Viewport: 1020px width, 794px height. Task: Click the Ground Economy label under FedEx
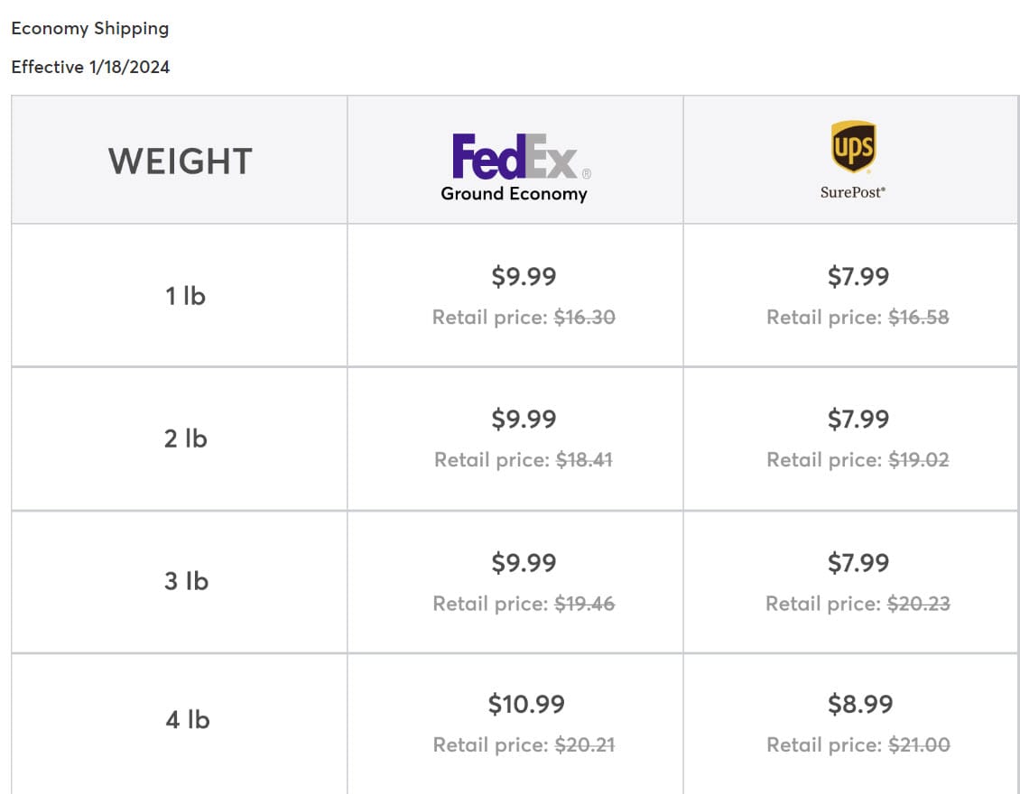pos(514,193)
